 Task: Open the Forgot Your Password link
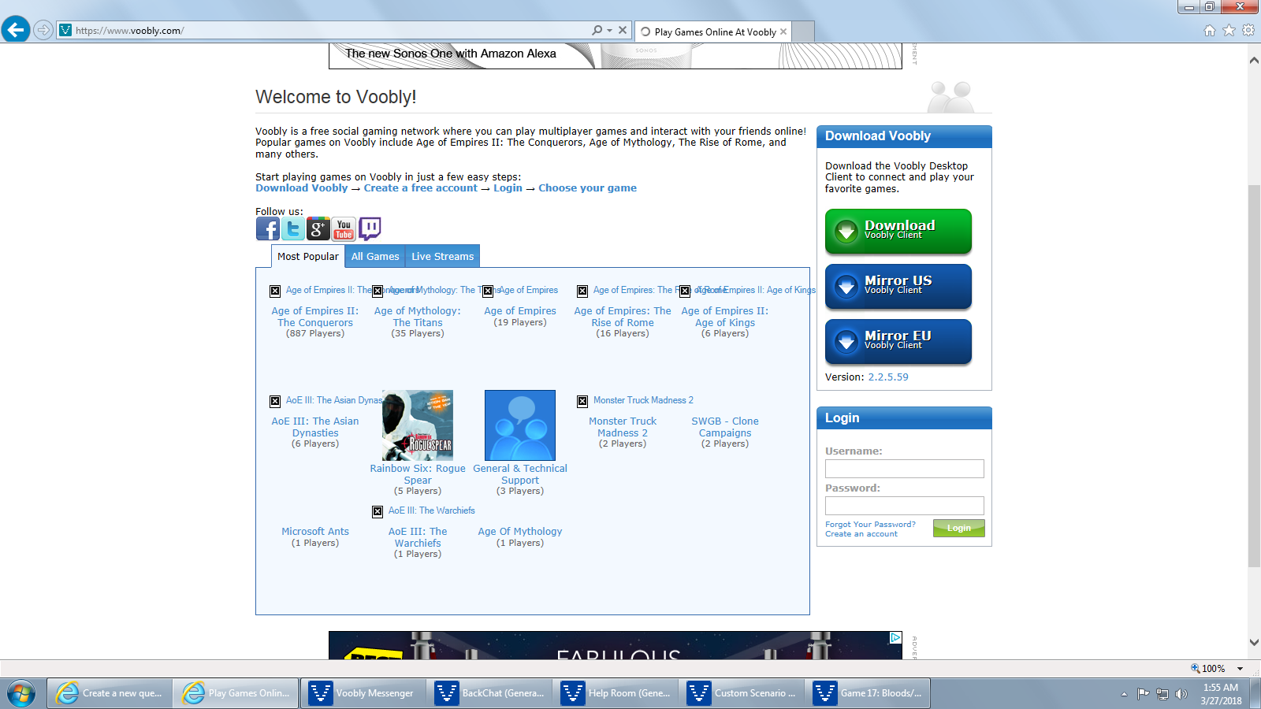pyautogui.click(x=870, y=524)
